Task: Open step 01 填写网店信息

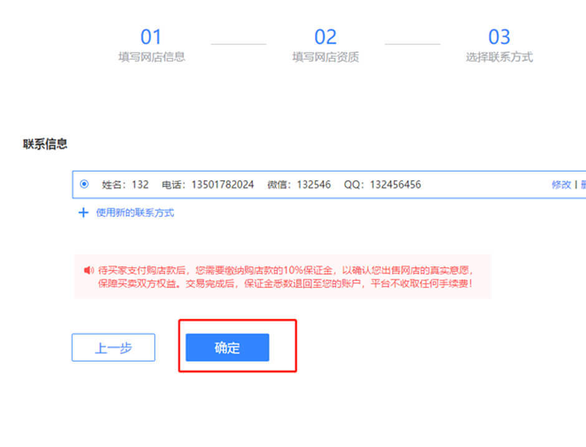Action: pos(151,46)
